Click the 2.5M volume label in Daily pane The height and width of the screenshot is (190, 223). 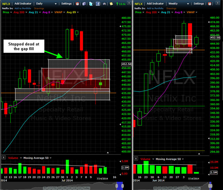click(125, 168)
